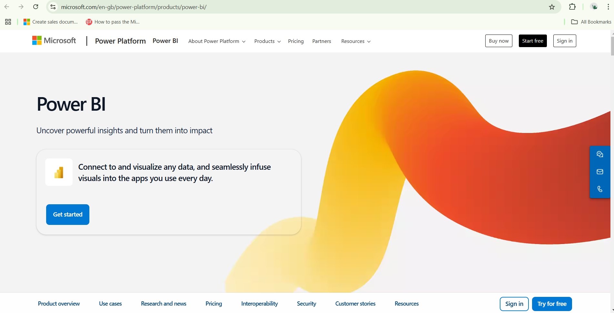Expand the Resources dropdown in header
The image size is (614, 313).
pyautogui.click(x=356, y=41)
